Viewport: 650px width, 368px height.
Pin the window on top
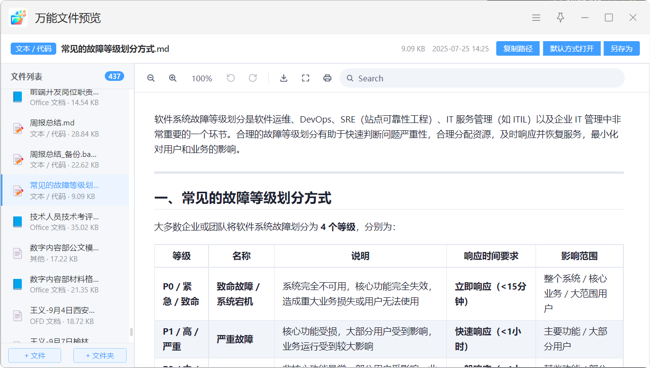560,17
